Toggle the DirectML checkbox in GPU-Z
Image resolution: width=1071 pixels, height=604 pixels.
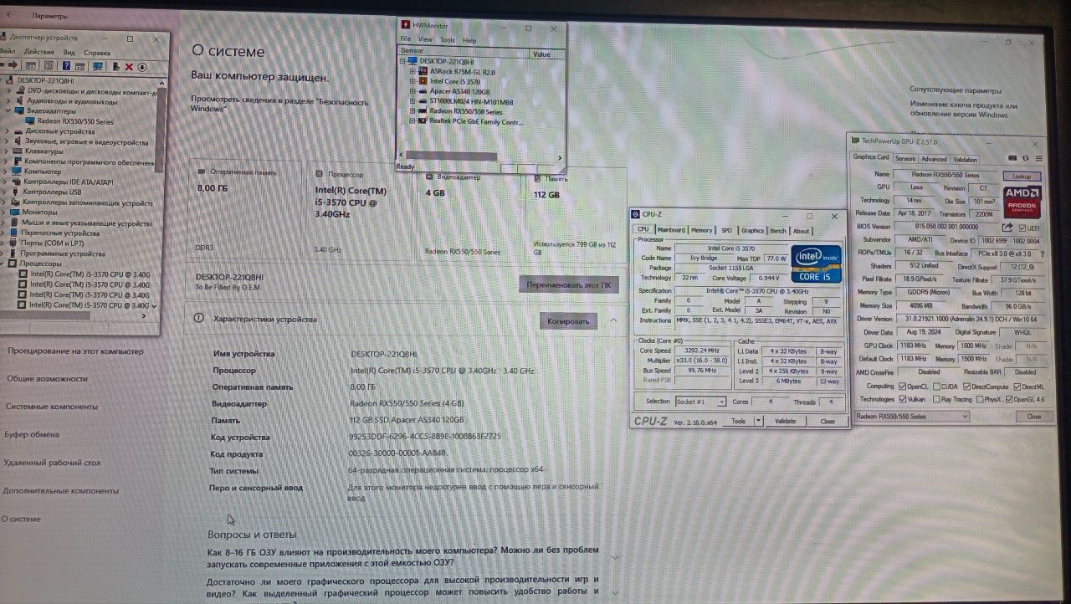click(x=1016, y=386)
